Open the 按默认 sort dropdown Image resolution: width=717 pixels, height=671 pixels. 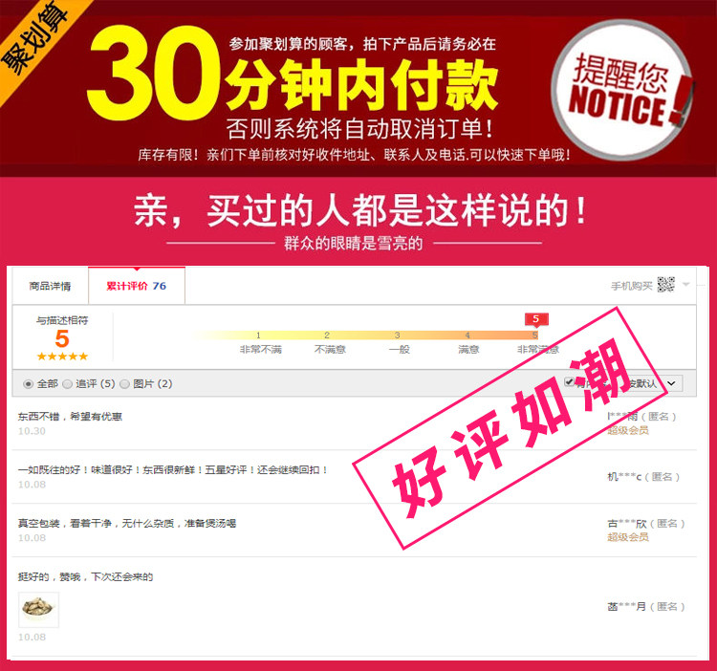pyautogui.click(x=652, y=383)
